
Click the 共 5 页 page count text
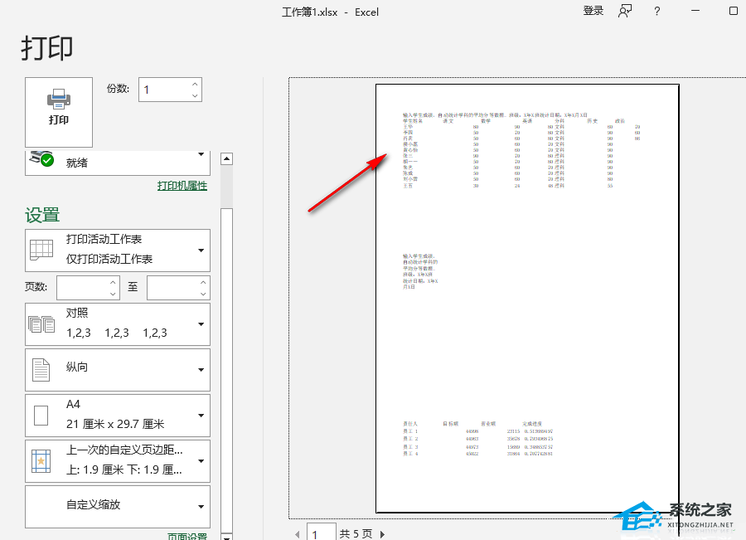click(356, 534)
